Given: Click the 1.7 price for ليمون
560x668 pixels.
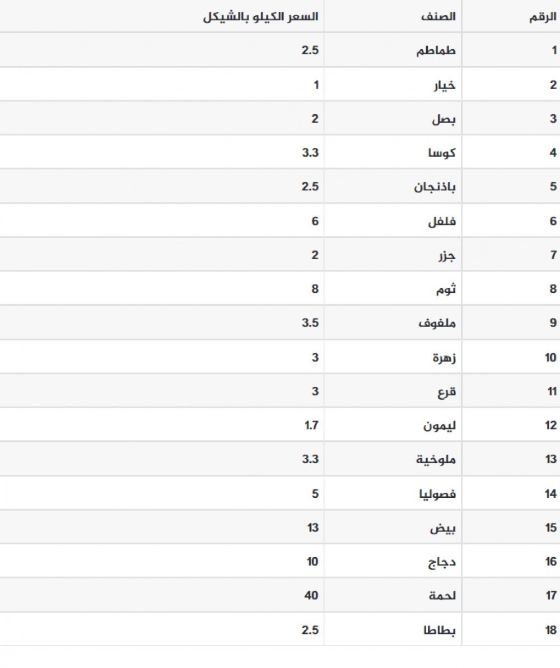Looking at the screenshot, I should click(312, 425).
